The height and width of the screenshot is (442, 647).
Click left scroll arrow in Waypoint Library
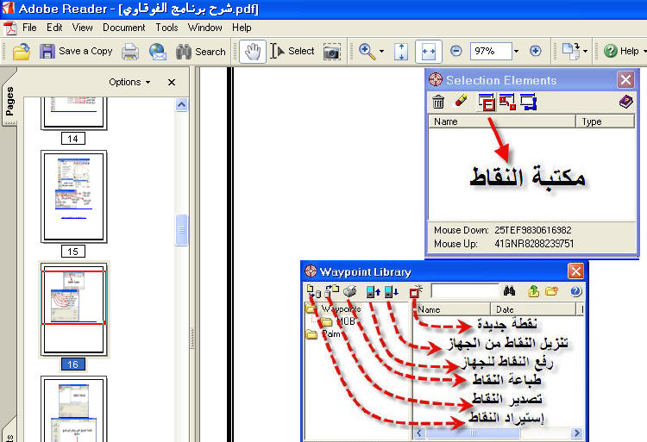pyautogui.click(x=419, y=433)
